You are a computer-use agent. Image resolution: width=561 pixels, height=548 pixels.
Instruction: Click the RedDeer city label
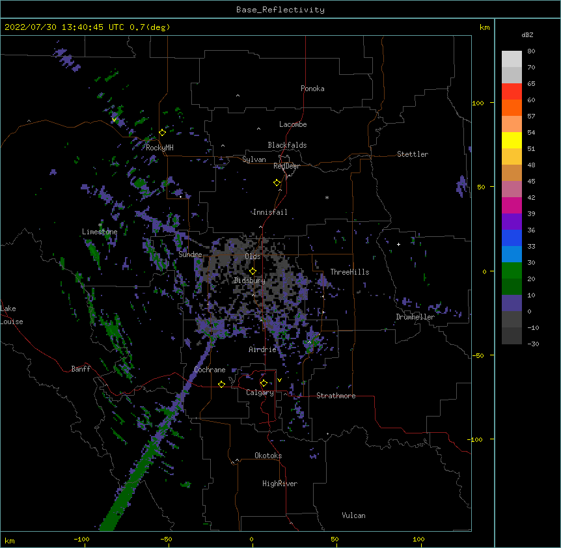click(x=286, y=166)
